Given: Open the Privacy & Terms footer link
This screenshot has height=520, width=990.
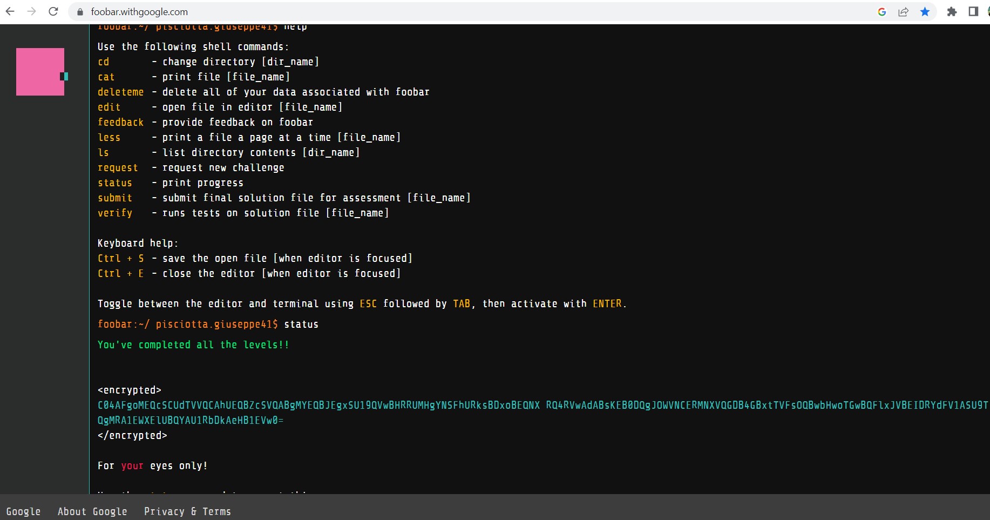Looking at the screenshot, I should 187,511.
